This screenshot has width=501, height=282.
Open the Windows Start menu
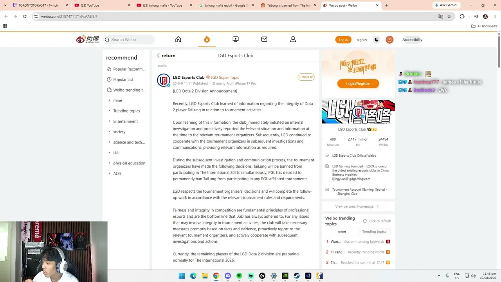[x=182, y=276]
